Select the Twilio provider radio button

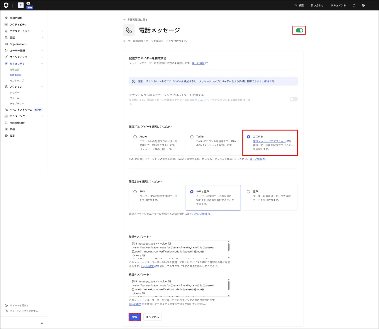[x=192, y=137]
